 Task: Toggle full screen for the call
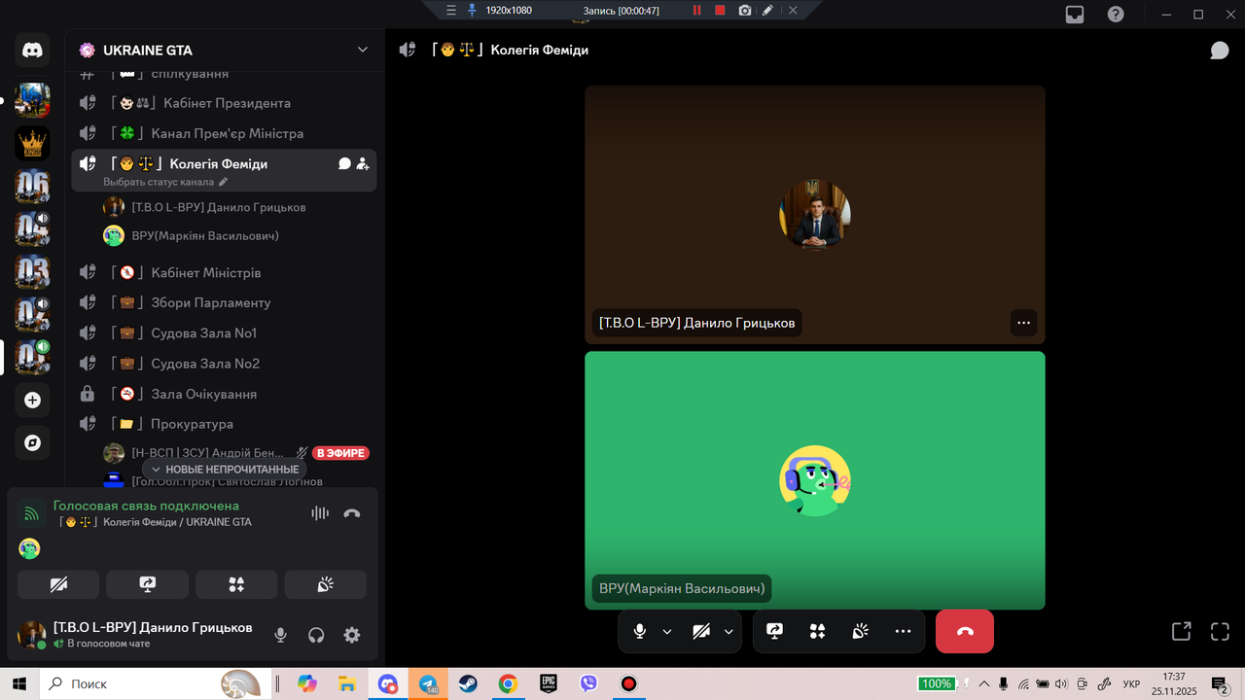(x=1220, y=631)
